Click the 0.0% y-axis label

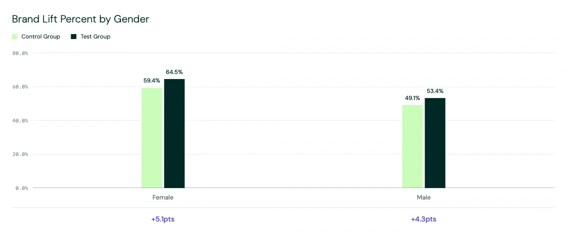(22, 188)
